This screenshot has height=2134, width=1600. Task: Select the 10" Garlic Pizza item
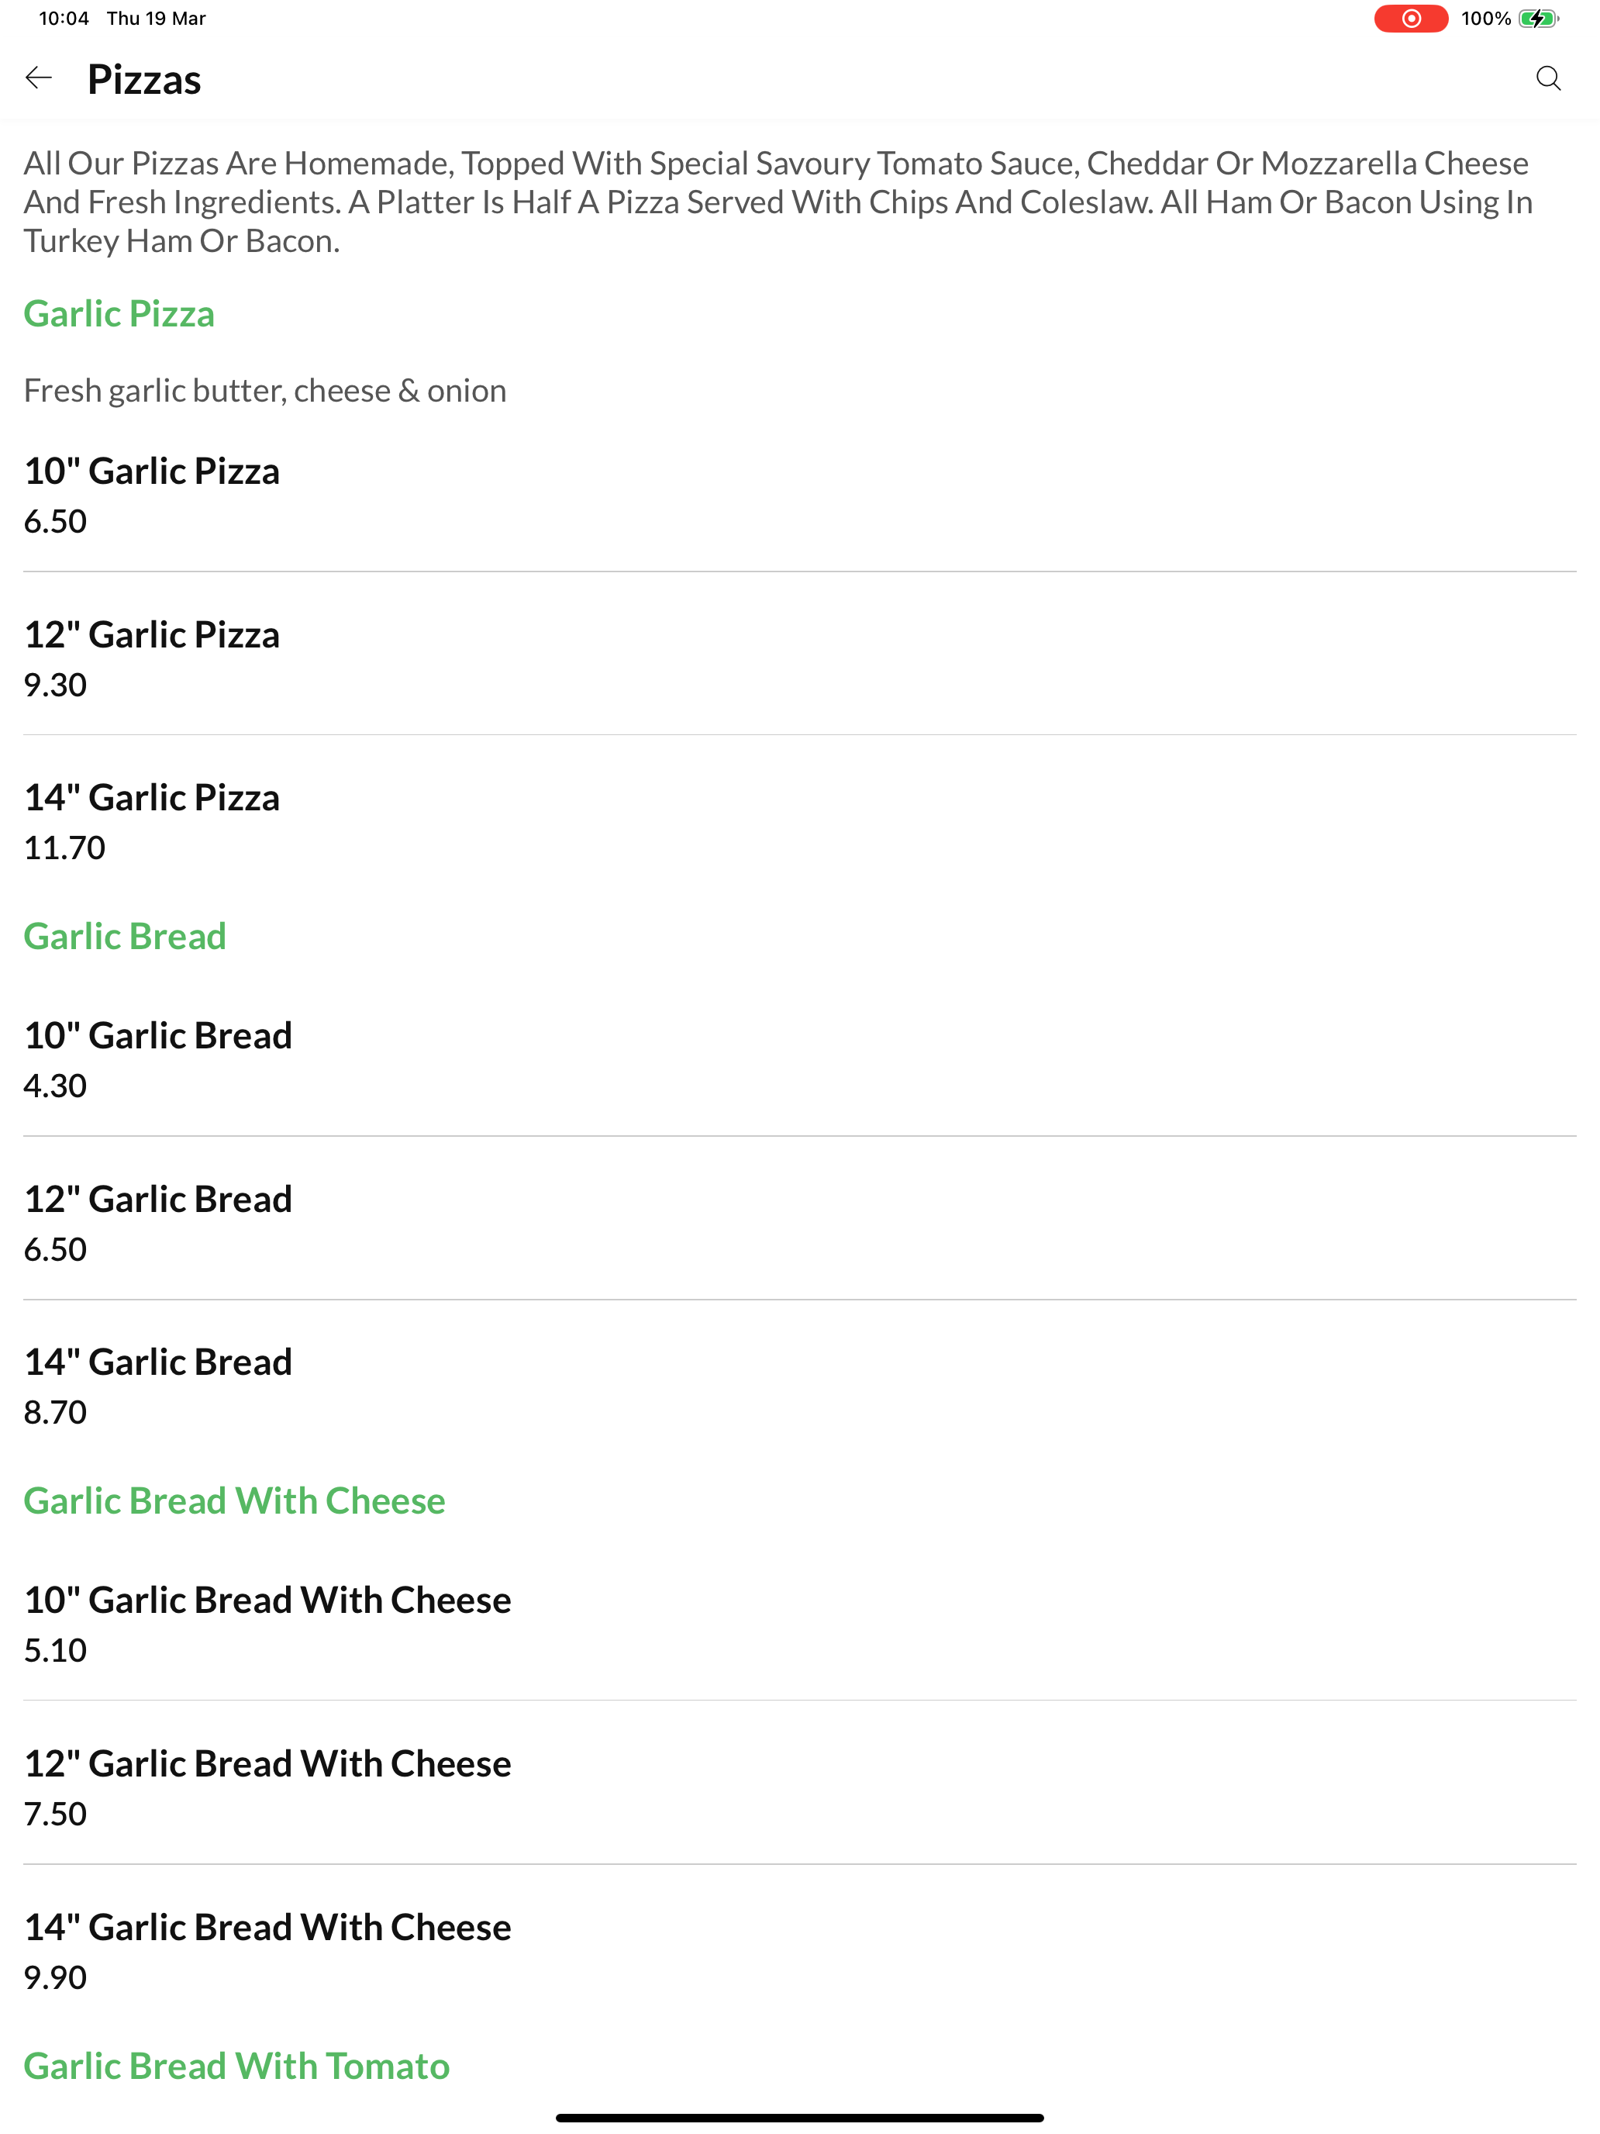[x=799, y=495]
